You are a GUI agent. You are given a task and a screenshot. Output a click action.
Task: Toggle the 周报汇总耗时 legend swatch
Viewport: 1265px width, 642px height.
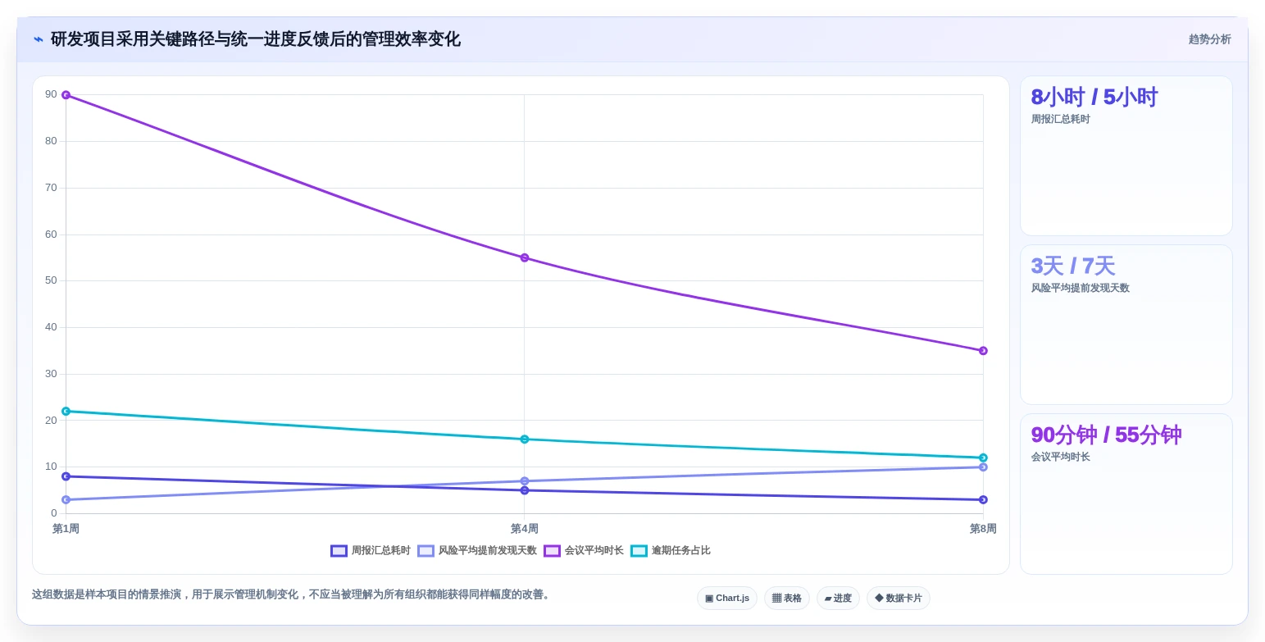[x=339, y=551]
